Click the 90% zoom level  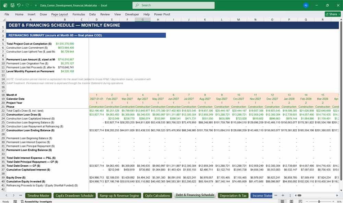[x=339, y=202]
